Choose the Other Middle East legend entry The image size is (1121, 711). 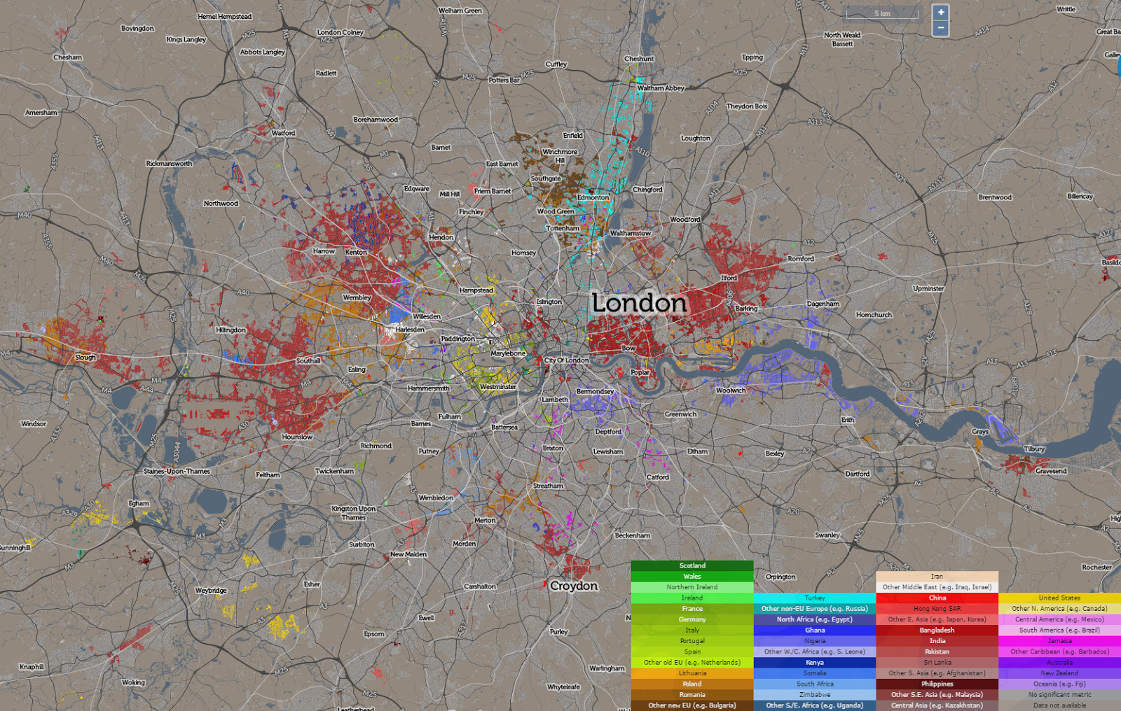click(937, 587)
